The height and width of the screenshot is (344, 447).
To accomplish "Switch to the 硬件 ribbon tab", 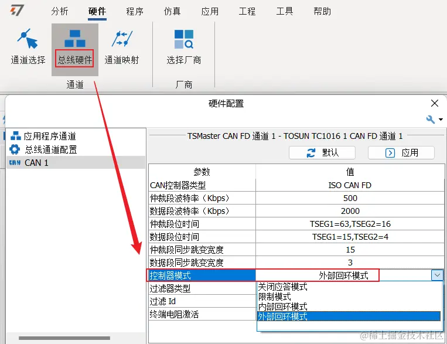I will tap(97, 11).
